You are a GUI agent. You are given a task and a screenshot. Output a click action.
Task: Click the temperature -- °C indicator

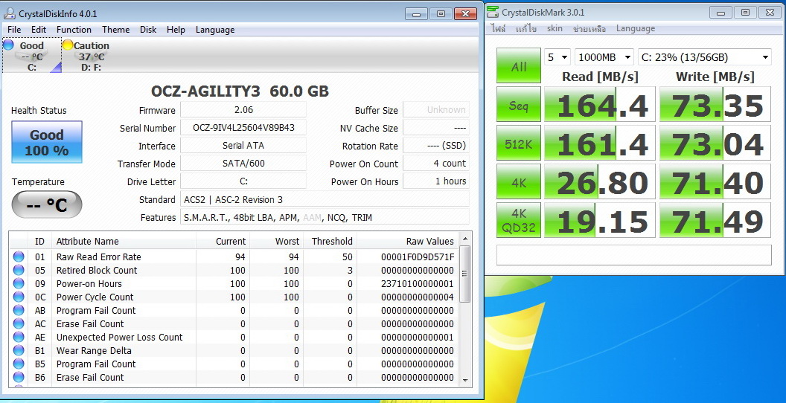pyautogui.click(x=47, y=204)
